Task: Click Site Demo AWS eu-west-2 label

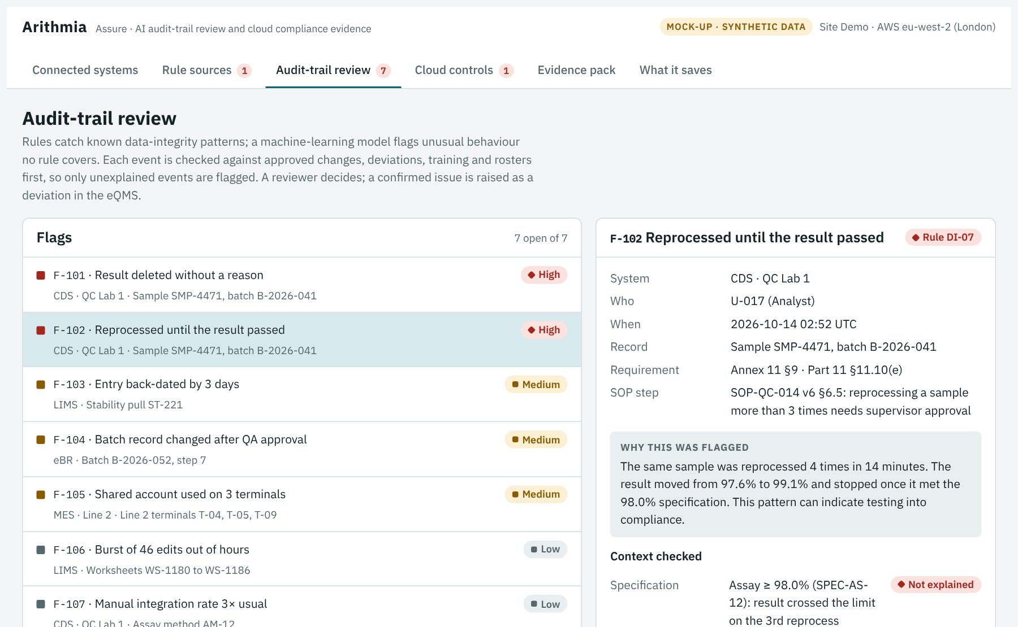Action: pyautogui.click(x=907, y=27)
